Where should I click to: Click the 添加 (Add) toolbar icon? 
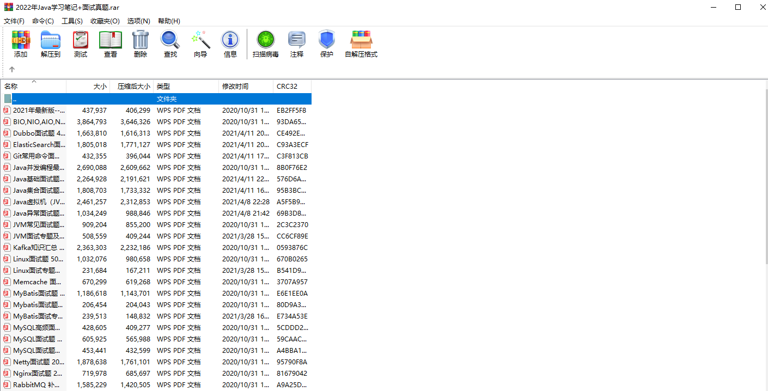[21, 40]
